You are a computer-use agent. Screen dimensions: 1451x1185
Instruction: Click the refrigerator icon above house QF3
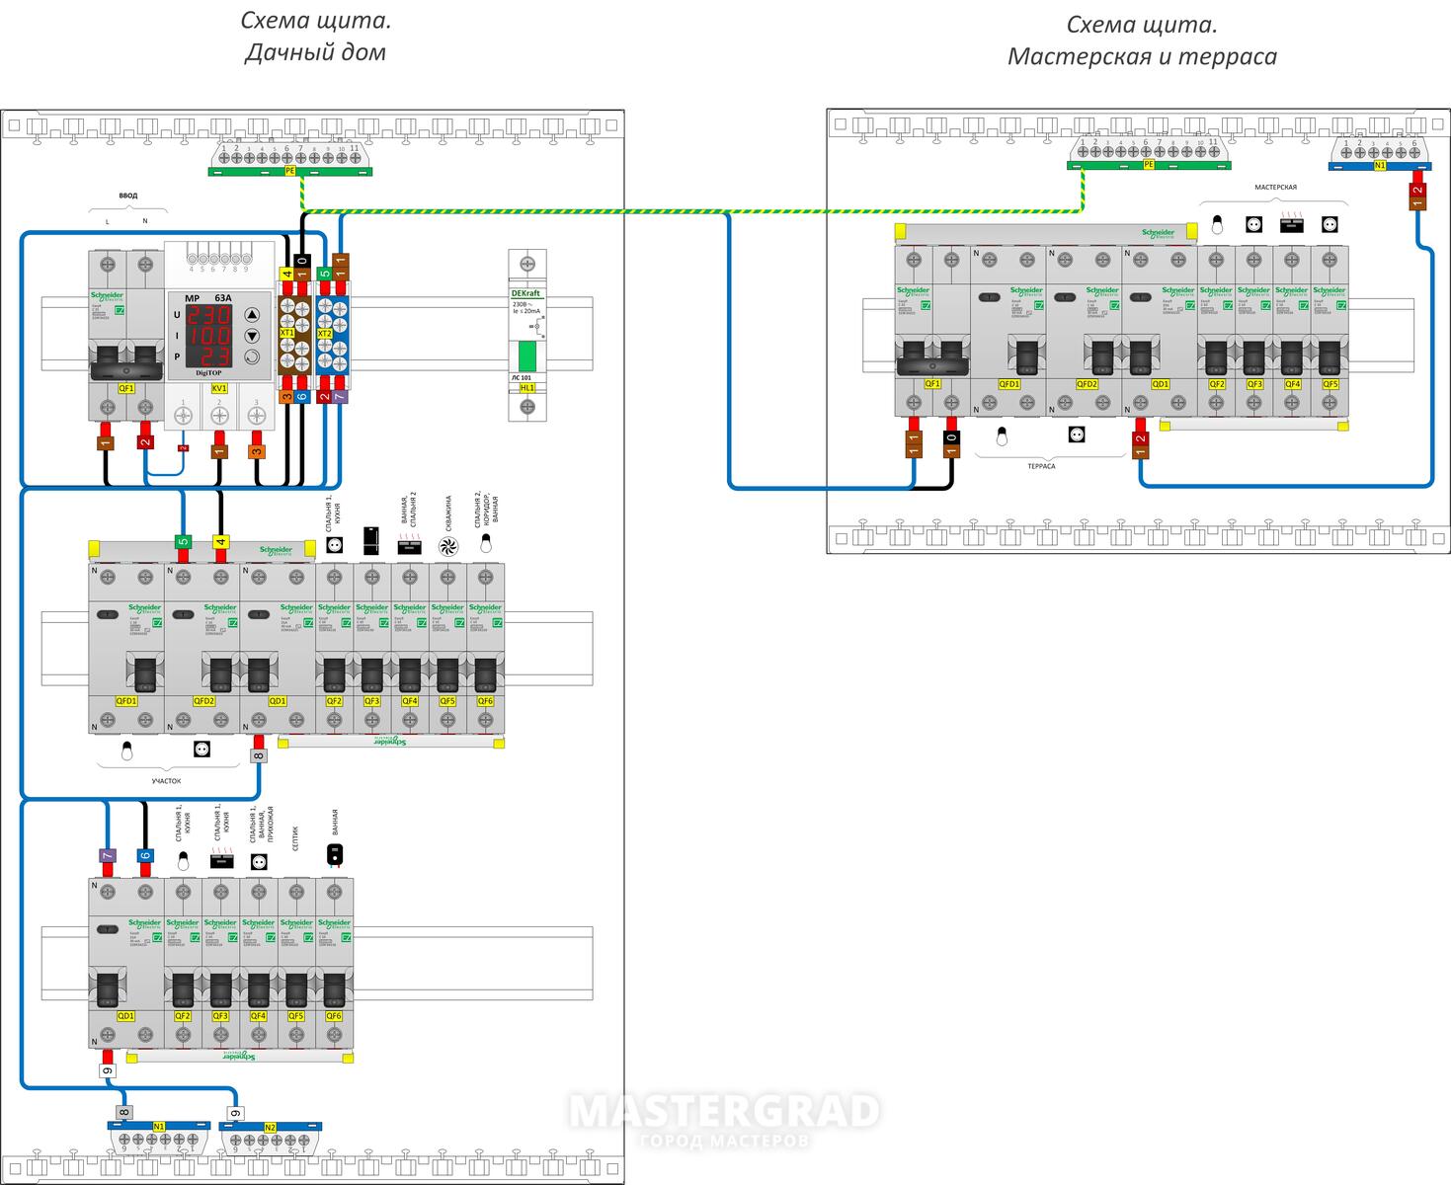(x=372, y=542)
